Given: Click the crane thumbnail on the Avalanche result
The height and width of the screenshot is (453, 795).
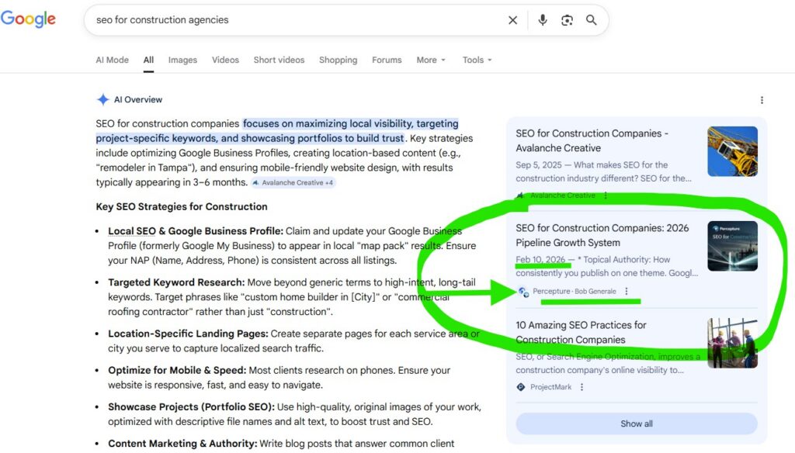Looking at the screenshot, I should [732, 151].
